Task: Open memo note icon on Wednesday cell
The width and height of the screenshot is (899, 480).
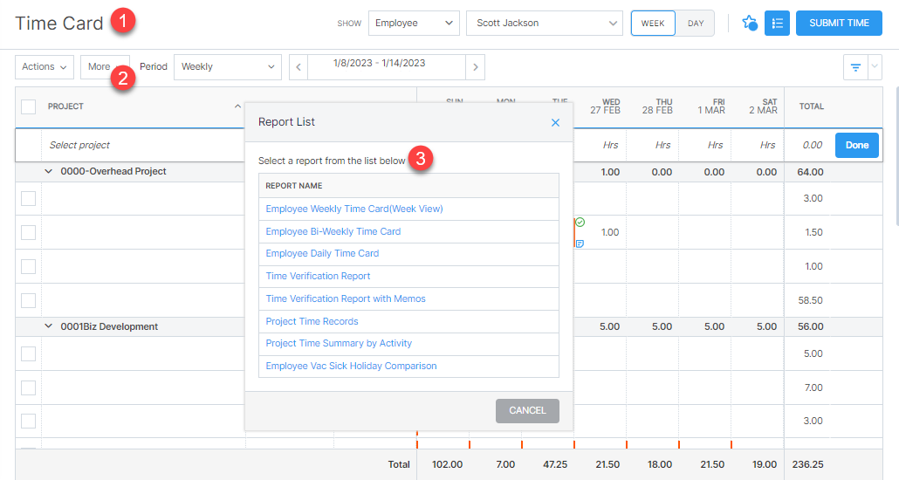Action: (580, 243)
